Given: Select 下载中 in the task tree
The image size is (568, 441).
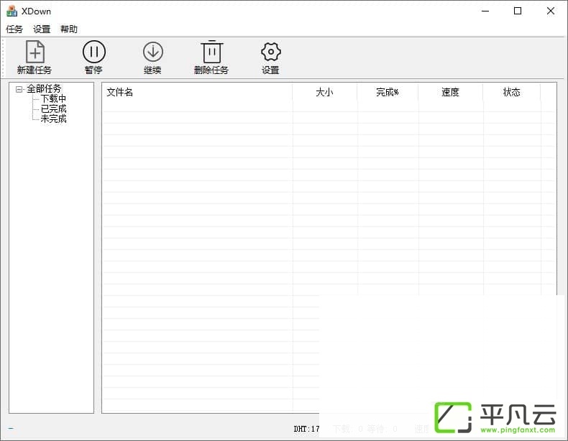Looking at the screenshot, I should (53, 99).
